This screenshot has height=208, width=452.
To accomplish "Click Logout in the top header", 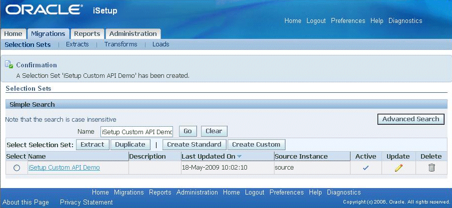I will [x=316, y=21].
